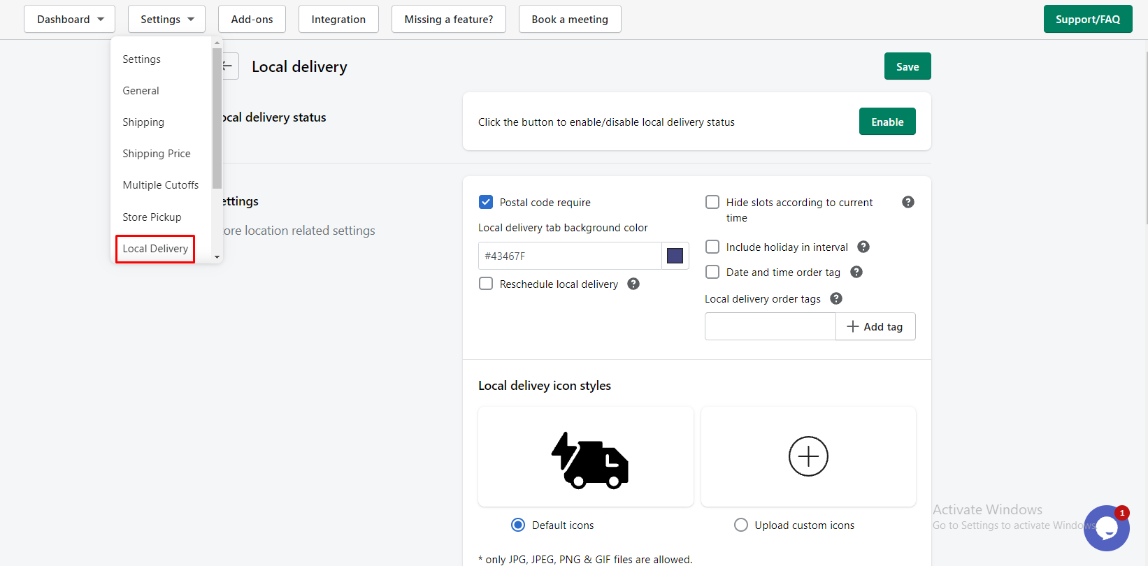Enable local delivery status

(x=887, y=122)
